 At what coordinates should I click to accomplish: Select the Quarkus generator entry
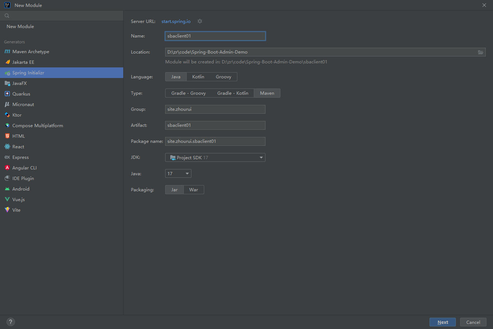(x=62, y=94)
